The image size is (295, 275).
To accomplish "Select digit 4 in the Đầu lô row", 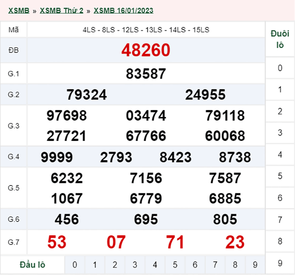I will 155,265.
